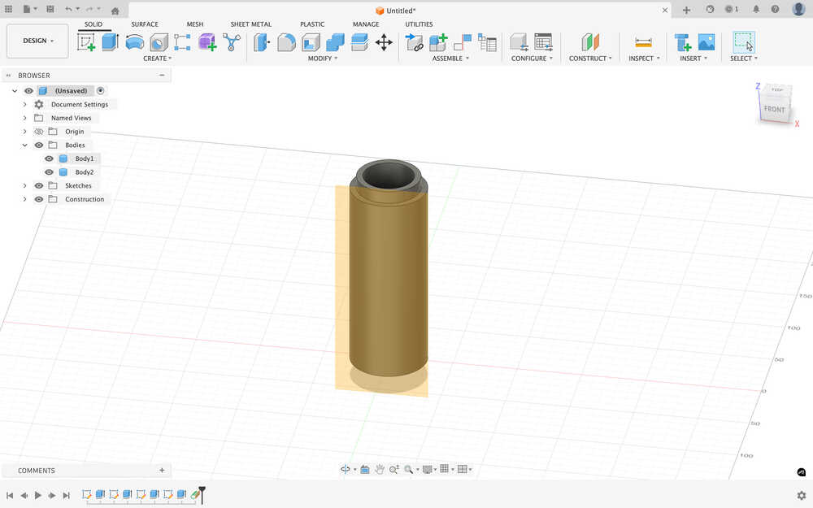This screenshot has height=508, width=813.
Task: Click the Create Form purple box icon
Action: pyautogui.click(x=207, y=42)
